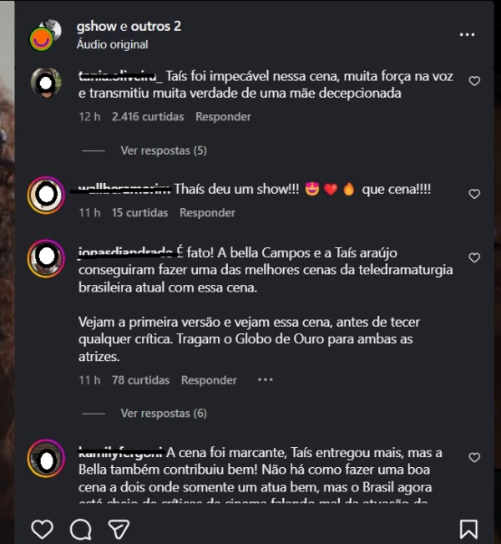The image size is (501, 544).
Task: Open the gshow profile link
Action: pyautogui.click(x=96, y=27)
